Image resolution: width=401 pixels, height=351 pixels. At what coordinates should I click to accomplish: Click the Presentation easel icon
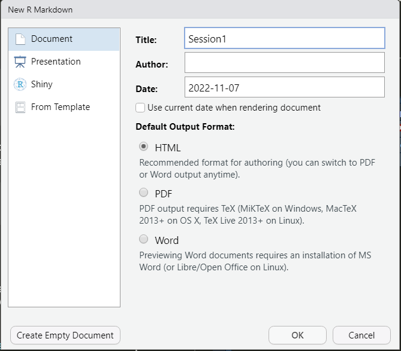pyautogui.click(x=20, y=62)
